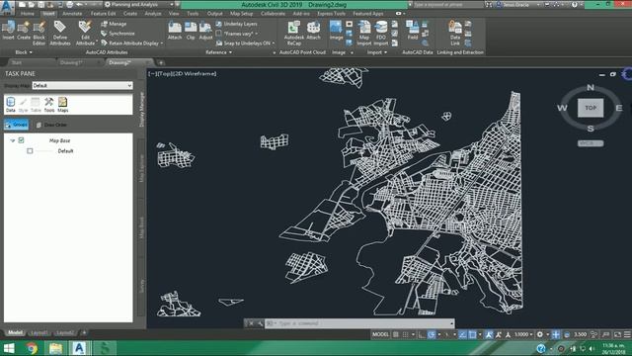Collapse the Map Base tree node
This screenshot has width=632, height=356.
[x=13, y=140]
